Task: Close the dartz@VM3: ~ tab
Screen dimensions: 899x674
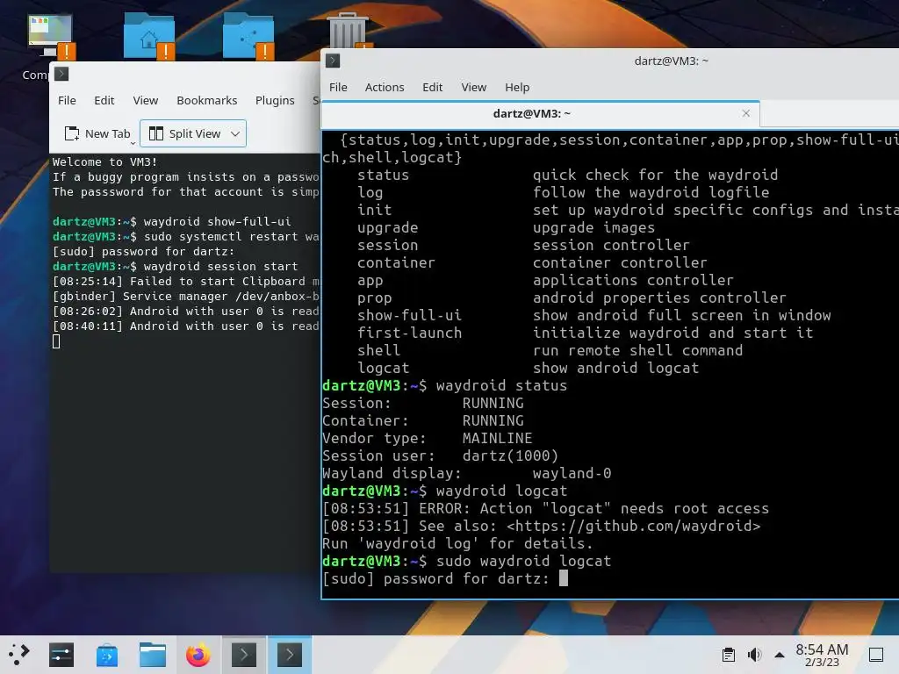Action: [x=746, y=113]
